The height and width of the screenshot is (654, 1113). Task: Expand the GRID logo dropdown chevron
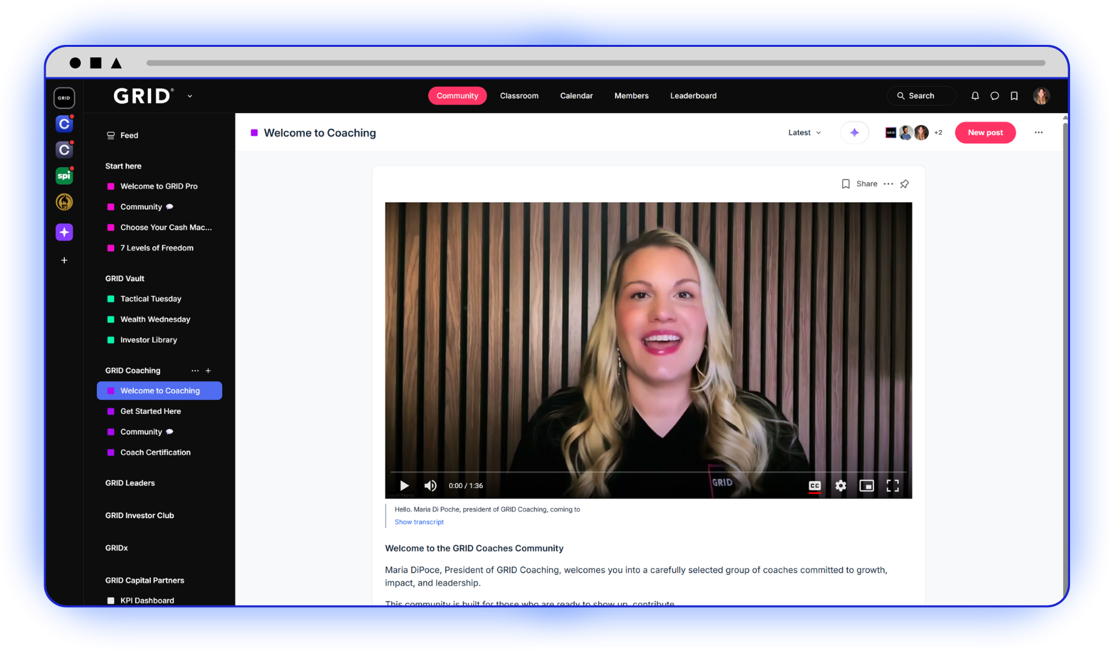190,96
